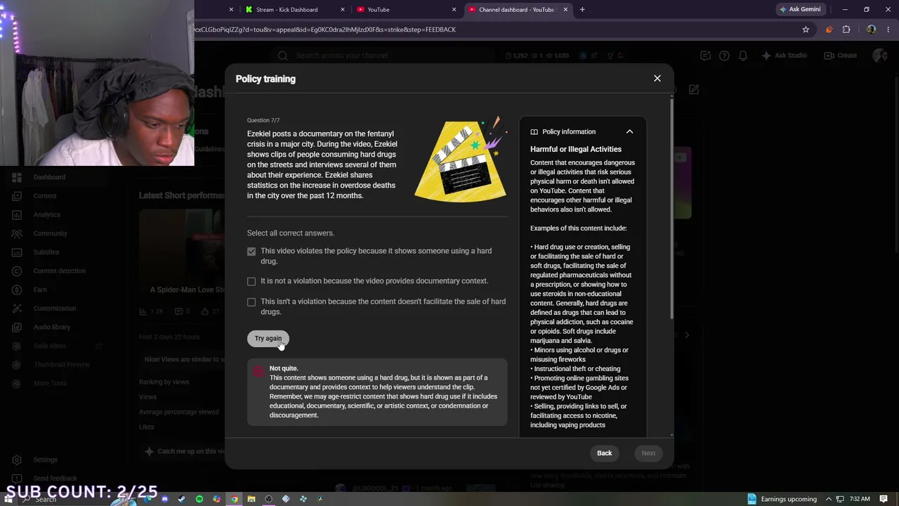Click Ask Studio in the header
The height and width of the screenshot is (506, 899).
pyautogui.click(x=785, y=56)
